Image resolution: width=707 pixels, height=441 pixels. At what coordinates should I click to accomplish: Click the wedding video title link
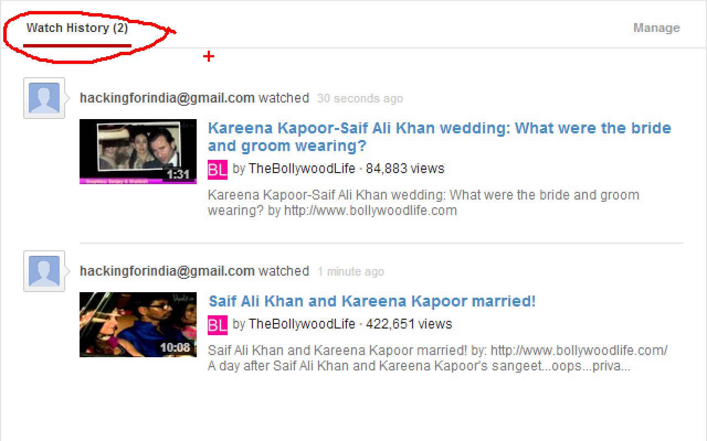coord(439,137)
